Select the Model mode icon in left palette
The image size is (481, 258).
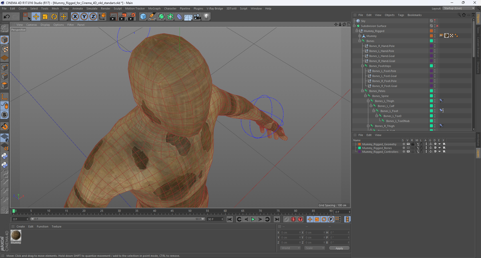pos(5,40)
